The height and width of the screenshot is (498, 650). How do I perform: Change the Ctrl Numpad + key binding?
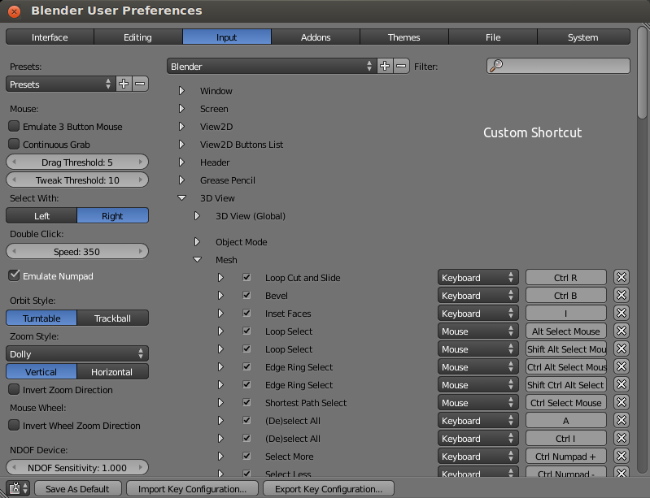[x=566, y=457]
